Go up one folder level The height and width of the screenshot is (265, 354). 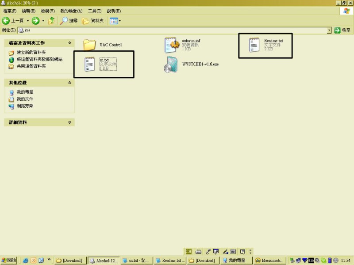point(51,21)
